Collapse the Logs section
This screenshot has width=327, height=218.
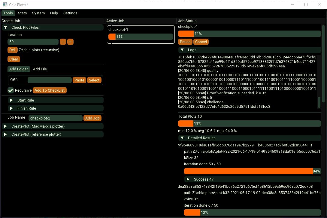click(250, 50)
